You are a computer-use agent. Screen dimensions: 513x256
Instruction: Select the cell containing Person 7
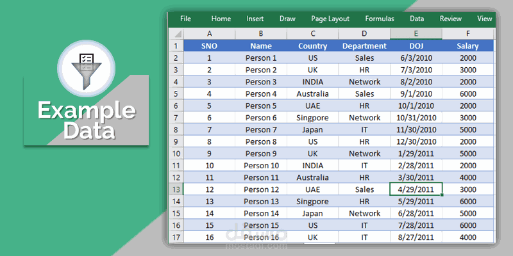tap(261, 130)
